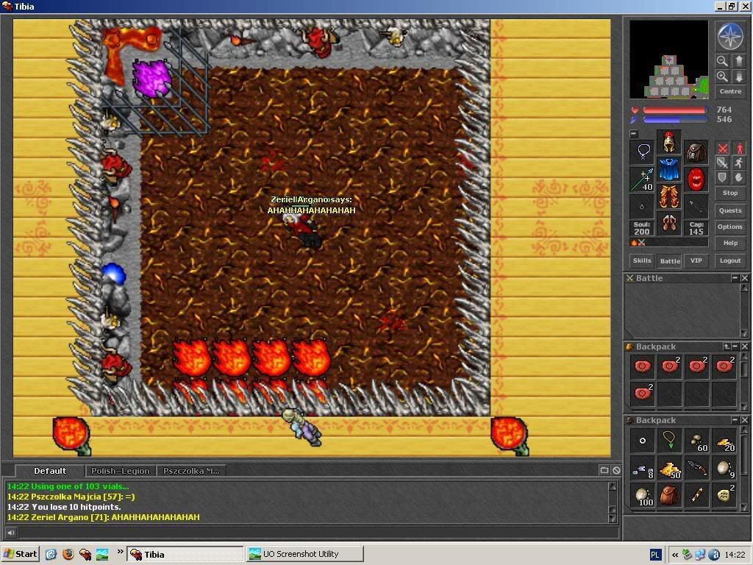
Task: Click the necklace with green gem item
Action: (669, 440)
